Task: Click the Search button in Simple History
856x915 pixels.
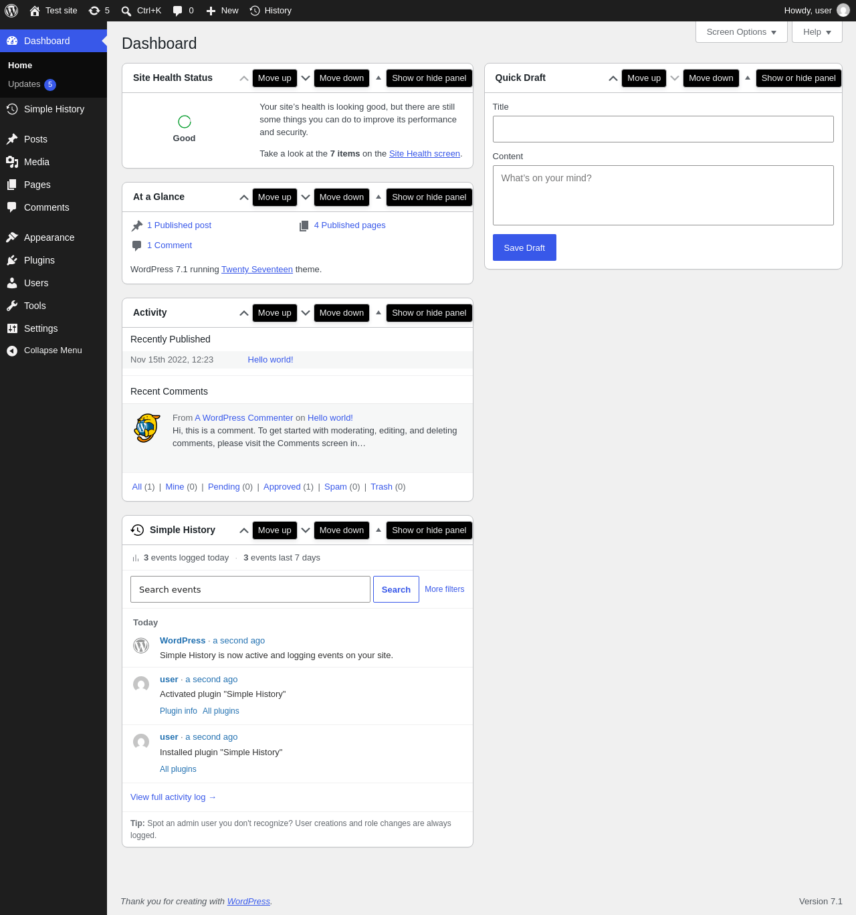Action: point(396,589)
